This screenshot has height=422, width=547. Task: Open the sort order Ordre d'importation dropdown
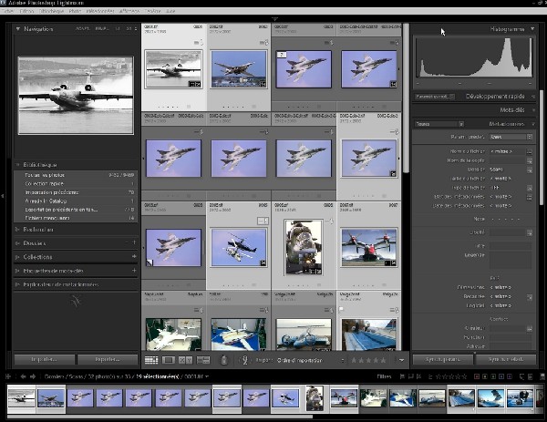tap(311, 360)
